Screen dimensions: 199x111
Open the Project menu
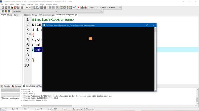coord(23,4)
